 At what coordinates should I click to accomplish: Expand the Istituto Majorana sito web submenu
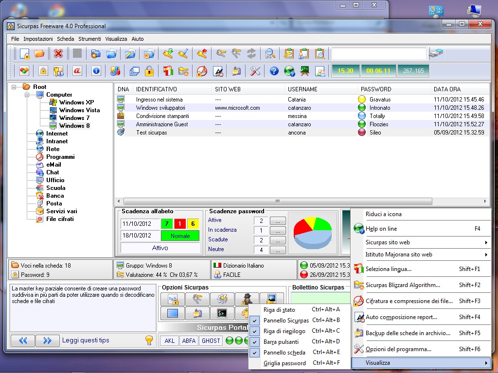(x=421, y=254)
